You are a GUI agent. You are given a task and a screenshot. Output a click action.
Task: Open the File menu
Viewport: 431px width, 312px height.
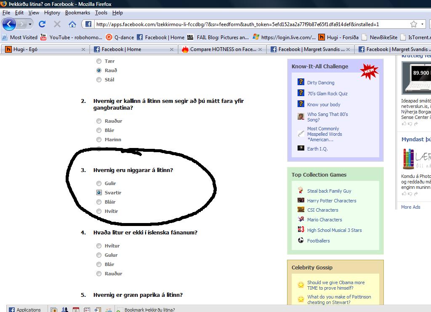click(x=6, y=13)
